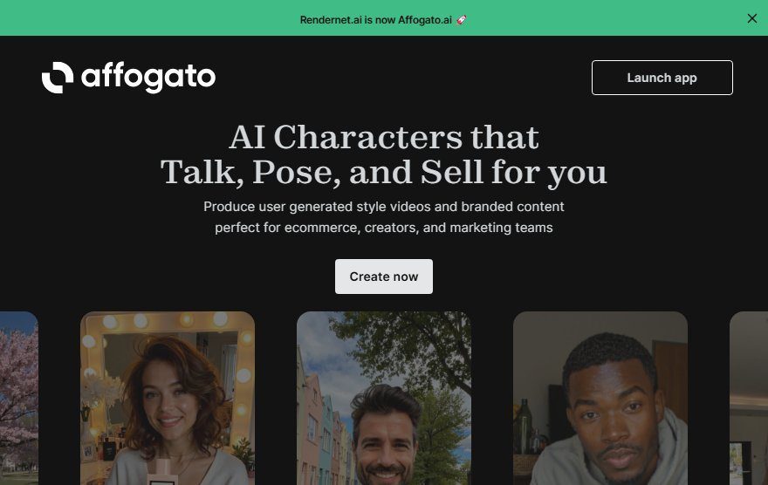Open the smiling bearded man outdoors card
This screenshot has width=768, height=485.
[384, 398]
